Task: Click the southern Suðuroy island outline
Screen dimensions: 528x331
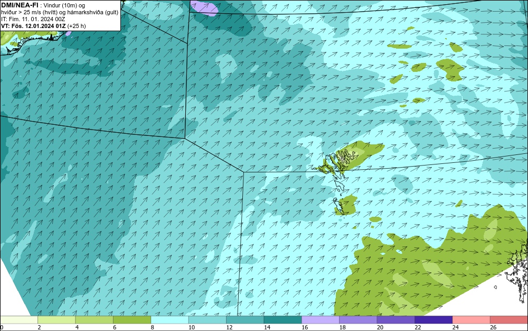Action: [338, 206]
